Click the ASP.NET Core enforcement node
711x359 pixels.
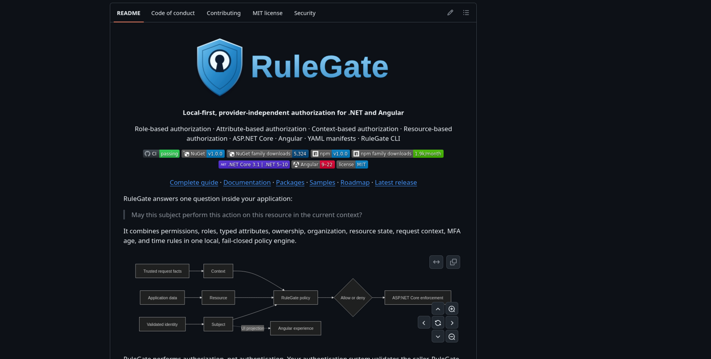pyautogui.click(x=418, y=298)
